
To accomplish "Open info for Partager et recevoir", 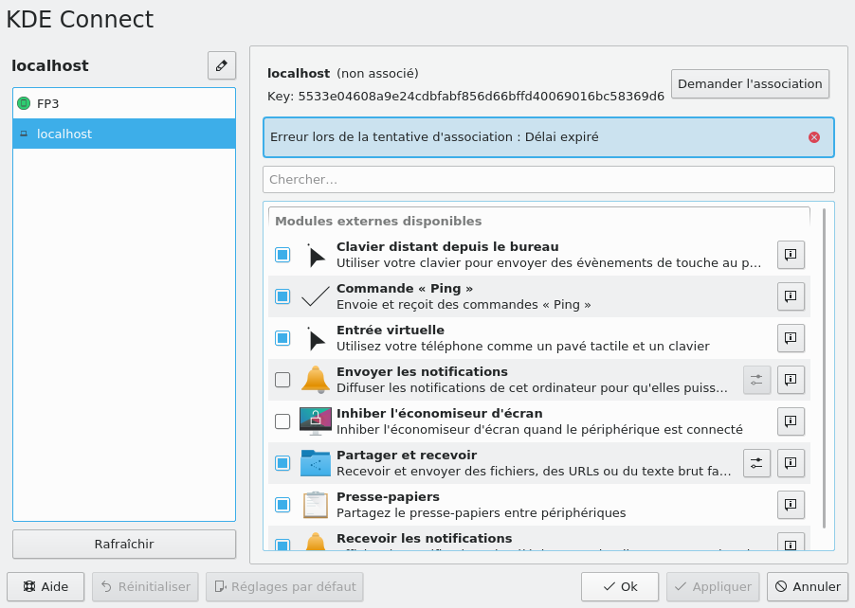I will tap(791, 463).
